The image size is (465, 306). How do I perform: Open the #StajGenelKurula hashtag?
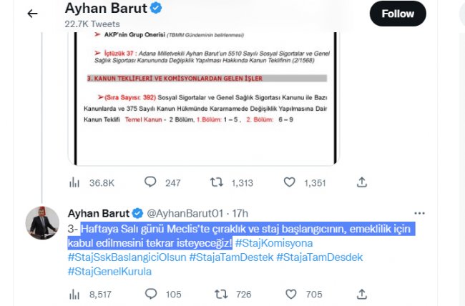(x=109, y=271)
